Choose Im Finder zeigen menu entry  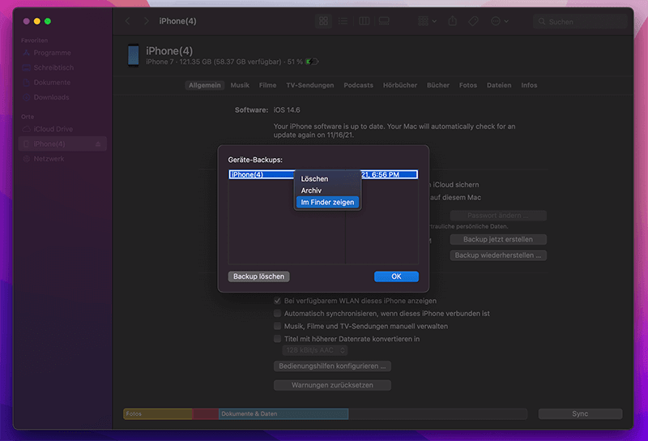(x=327, y=203)
